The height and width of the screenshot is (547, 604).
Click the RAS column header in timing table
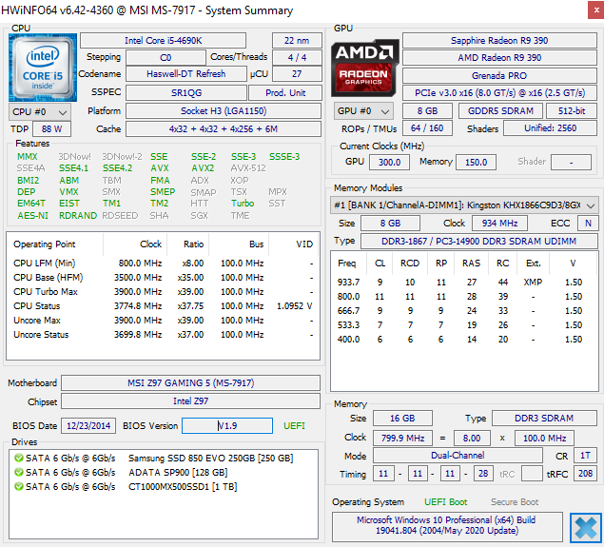(x=471, y=264)
